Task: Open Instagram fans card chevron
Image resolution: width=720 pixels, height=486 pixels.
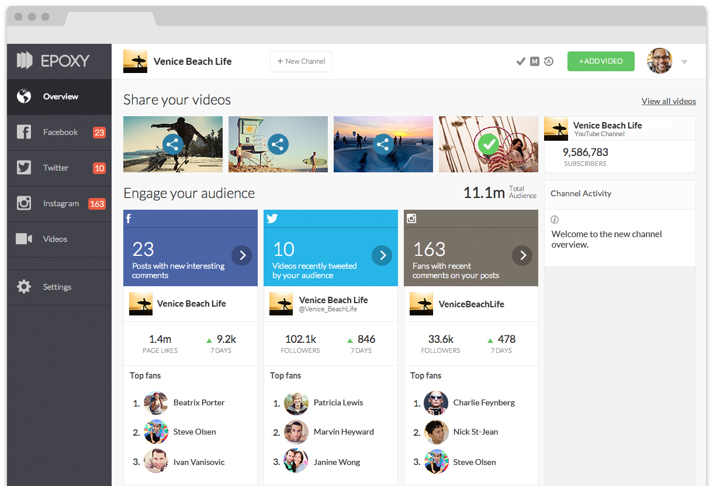Action: point(522,255)
